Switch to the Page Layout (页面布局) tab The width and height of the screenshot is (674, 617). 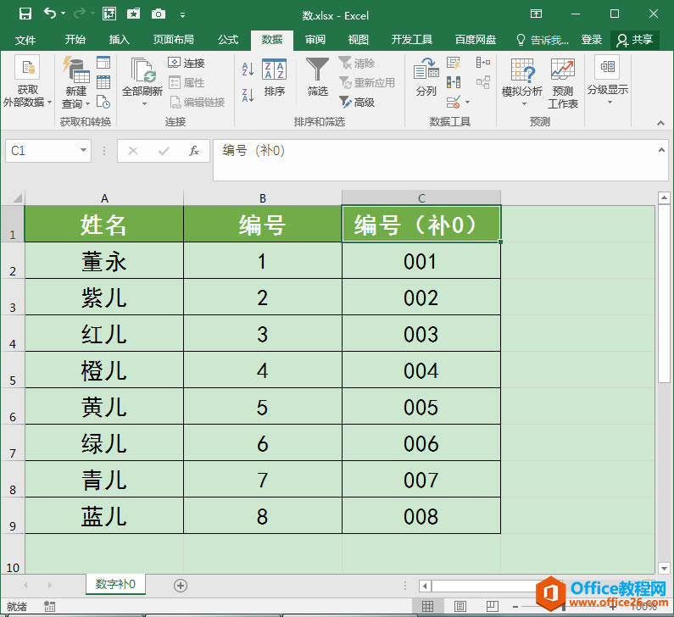coord(174,40)
